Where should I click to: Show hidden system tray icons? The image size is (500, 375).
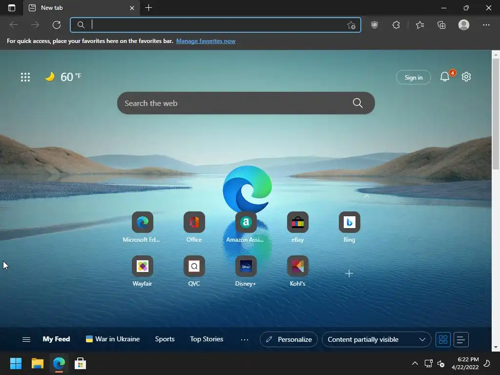415,363
